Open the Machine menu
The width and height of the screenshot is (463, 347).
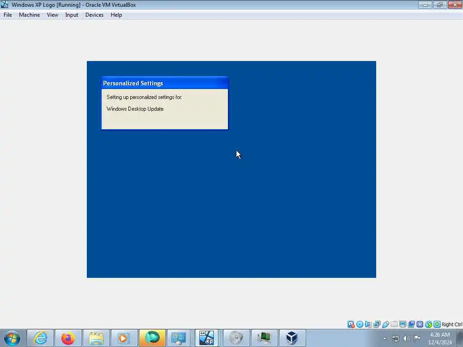click(x=29, y=15)
